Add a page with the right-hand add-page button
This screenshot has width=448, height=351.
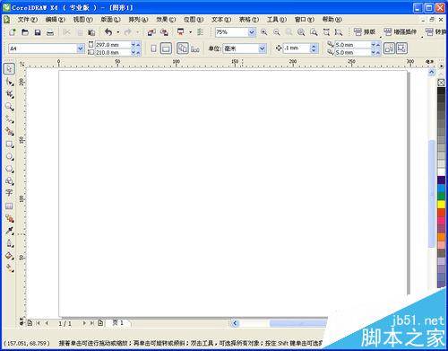point(100,323)
